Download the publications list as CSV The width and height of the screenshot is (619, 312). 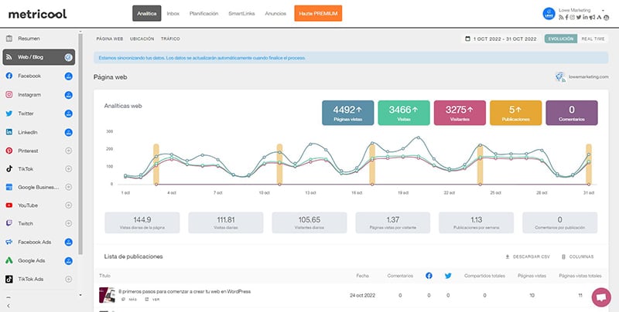point(526,256)
